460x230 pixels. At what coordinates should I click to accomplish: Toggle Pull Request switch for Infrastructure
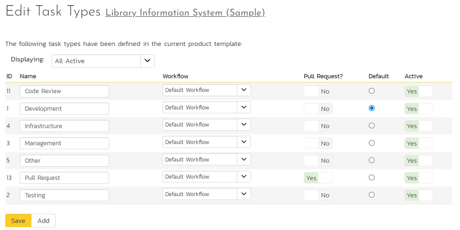coord(318,126)
